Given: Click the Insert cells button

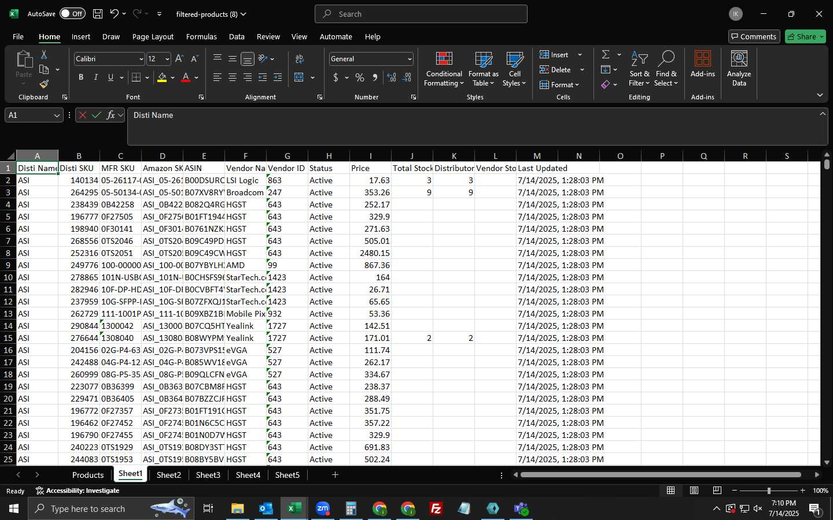Looking at the screenshot, I should tap(554, 54).
